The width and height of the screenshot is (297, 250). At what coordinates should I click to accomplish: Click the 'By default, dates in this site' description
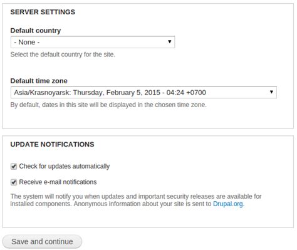coord(108,105)
